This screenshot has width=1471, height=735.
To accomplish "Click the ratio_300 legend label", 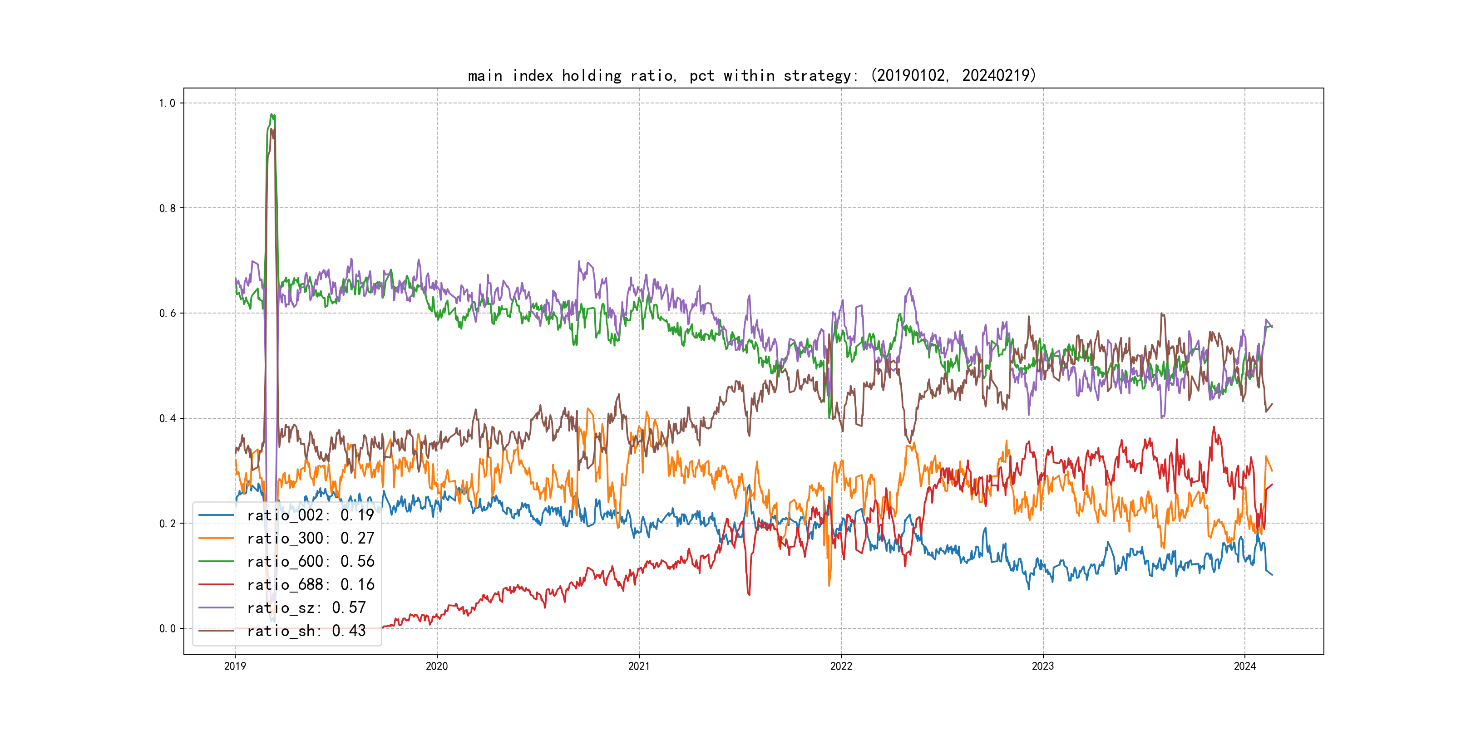I will [x=310, y=538].
